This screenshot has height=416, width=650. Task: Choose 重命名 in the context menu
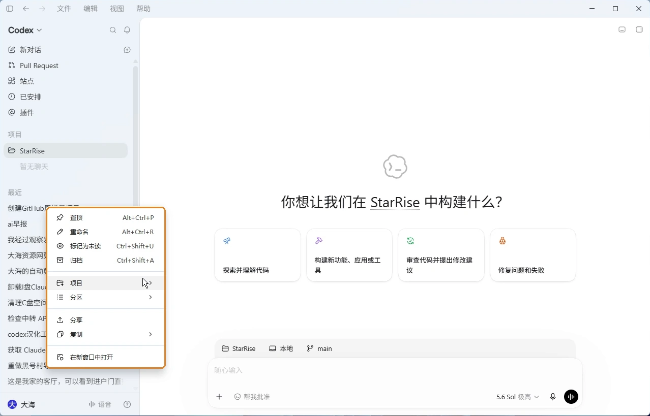[106, 232]
